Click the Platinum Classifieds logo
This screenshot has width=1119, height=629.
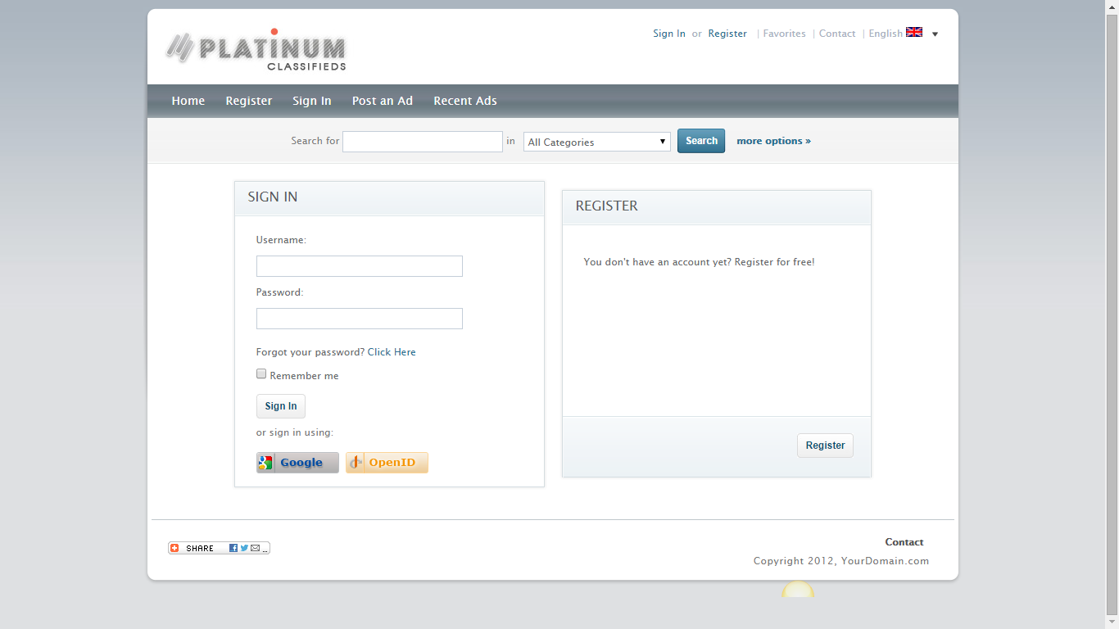tap(256, 50)
